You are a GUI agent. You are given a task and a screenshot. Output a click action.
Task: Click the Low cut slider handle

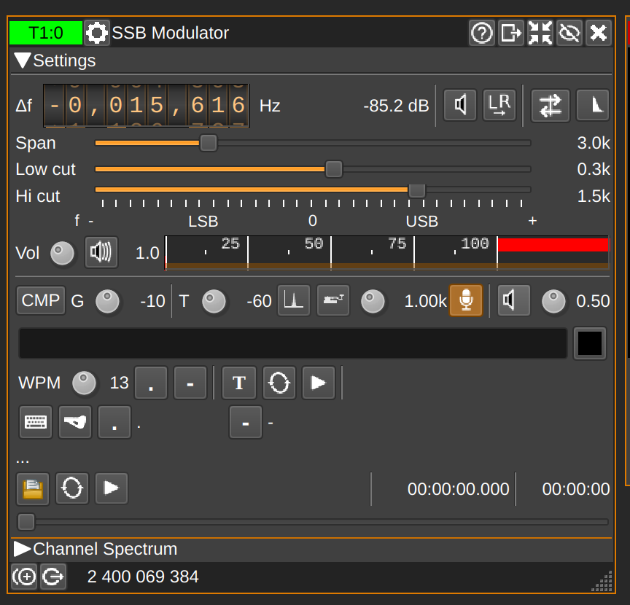tap(333, 169)
